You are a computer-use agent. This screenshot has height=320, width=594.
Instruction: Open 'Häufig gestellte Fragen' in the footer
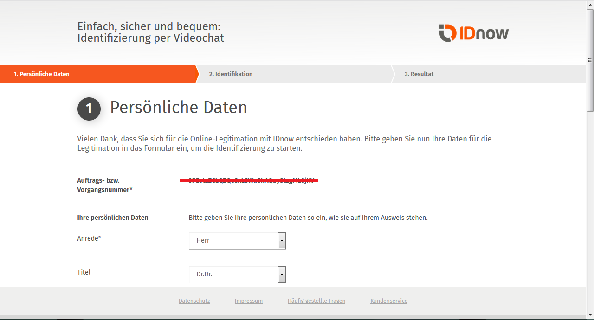pos(316,301)
